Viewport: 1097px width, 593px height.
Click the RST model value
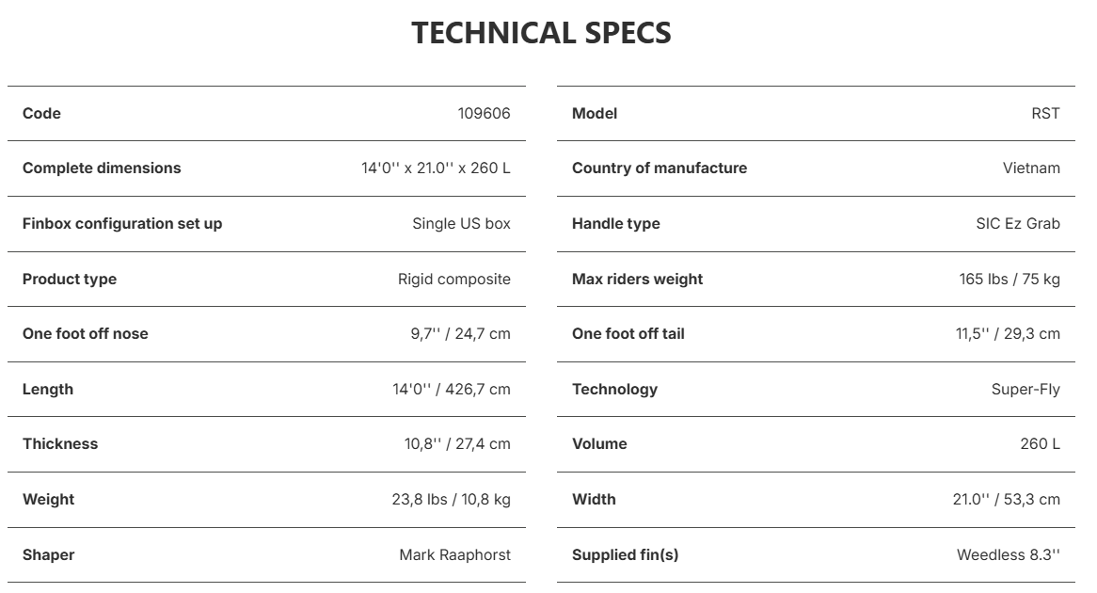pos(1045,113)
